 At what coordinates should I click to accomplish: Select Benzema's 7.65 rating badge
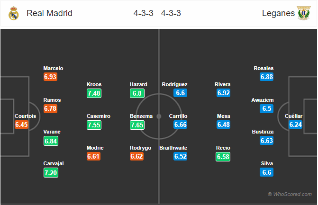[137, 125]
